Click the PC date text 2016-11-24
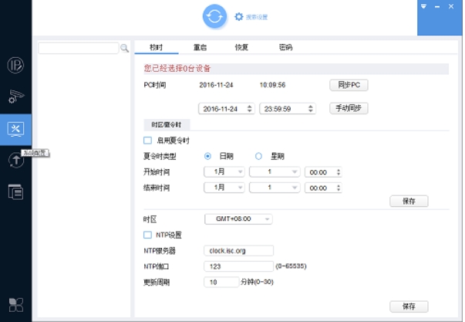 (x=216, y=85)
